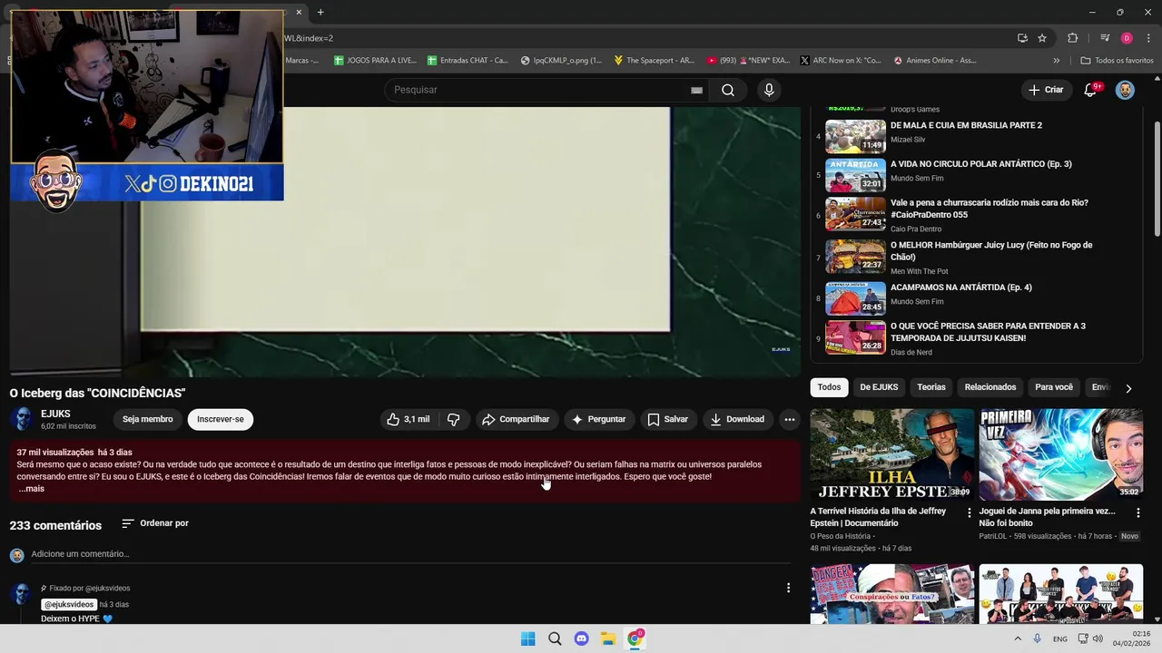Open YouTube notifications bell
1162x653 pixels.
[1091, 90]
